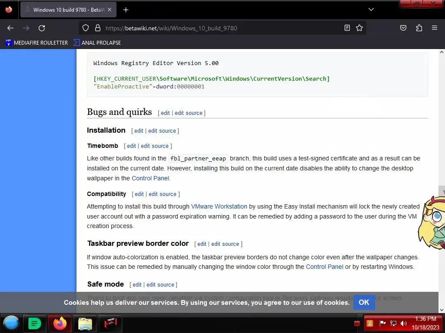The height and width of the screenshot is (333, 445).
Task: Open Java update tray icon
Action: 370,323
